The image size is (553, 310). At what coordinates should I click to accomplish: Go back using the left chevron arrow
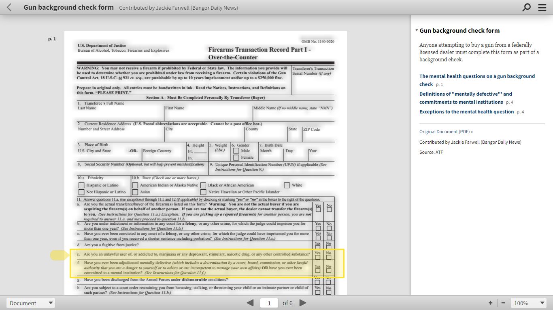(9, 7)
